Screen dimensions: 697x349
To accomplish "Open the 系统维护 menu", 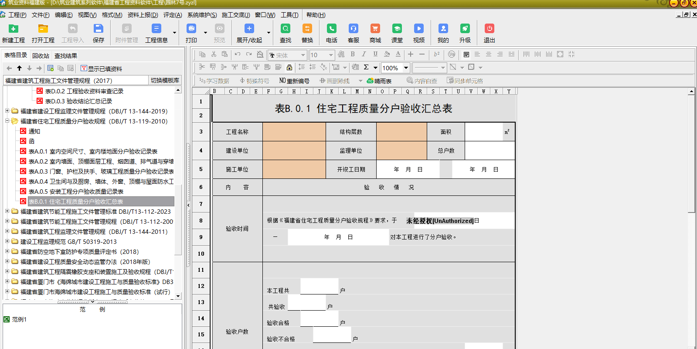I will point(202,15).
